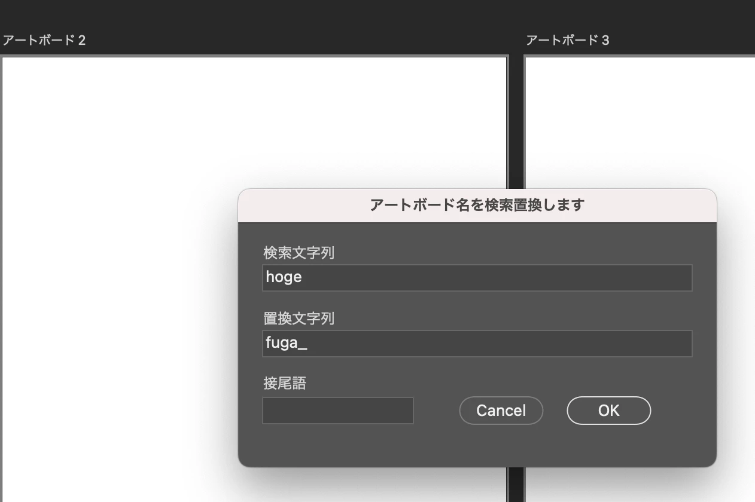Click the 接尾語 label text

285,383
